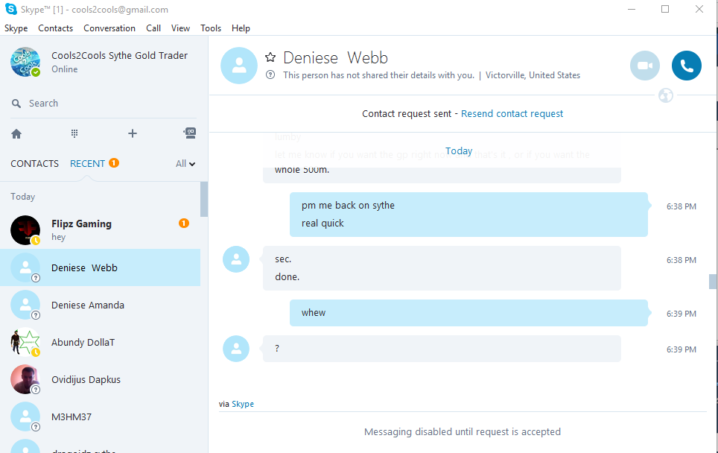
Task: Open the Conversation menu
Action: (x=109, y=28)
